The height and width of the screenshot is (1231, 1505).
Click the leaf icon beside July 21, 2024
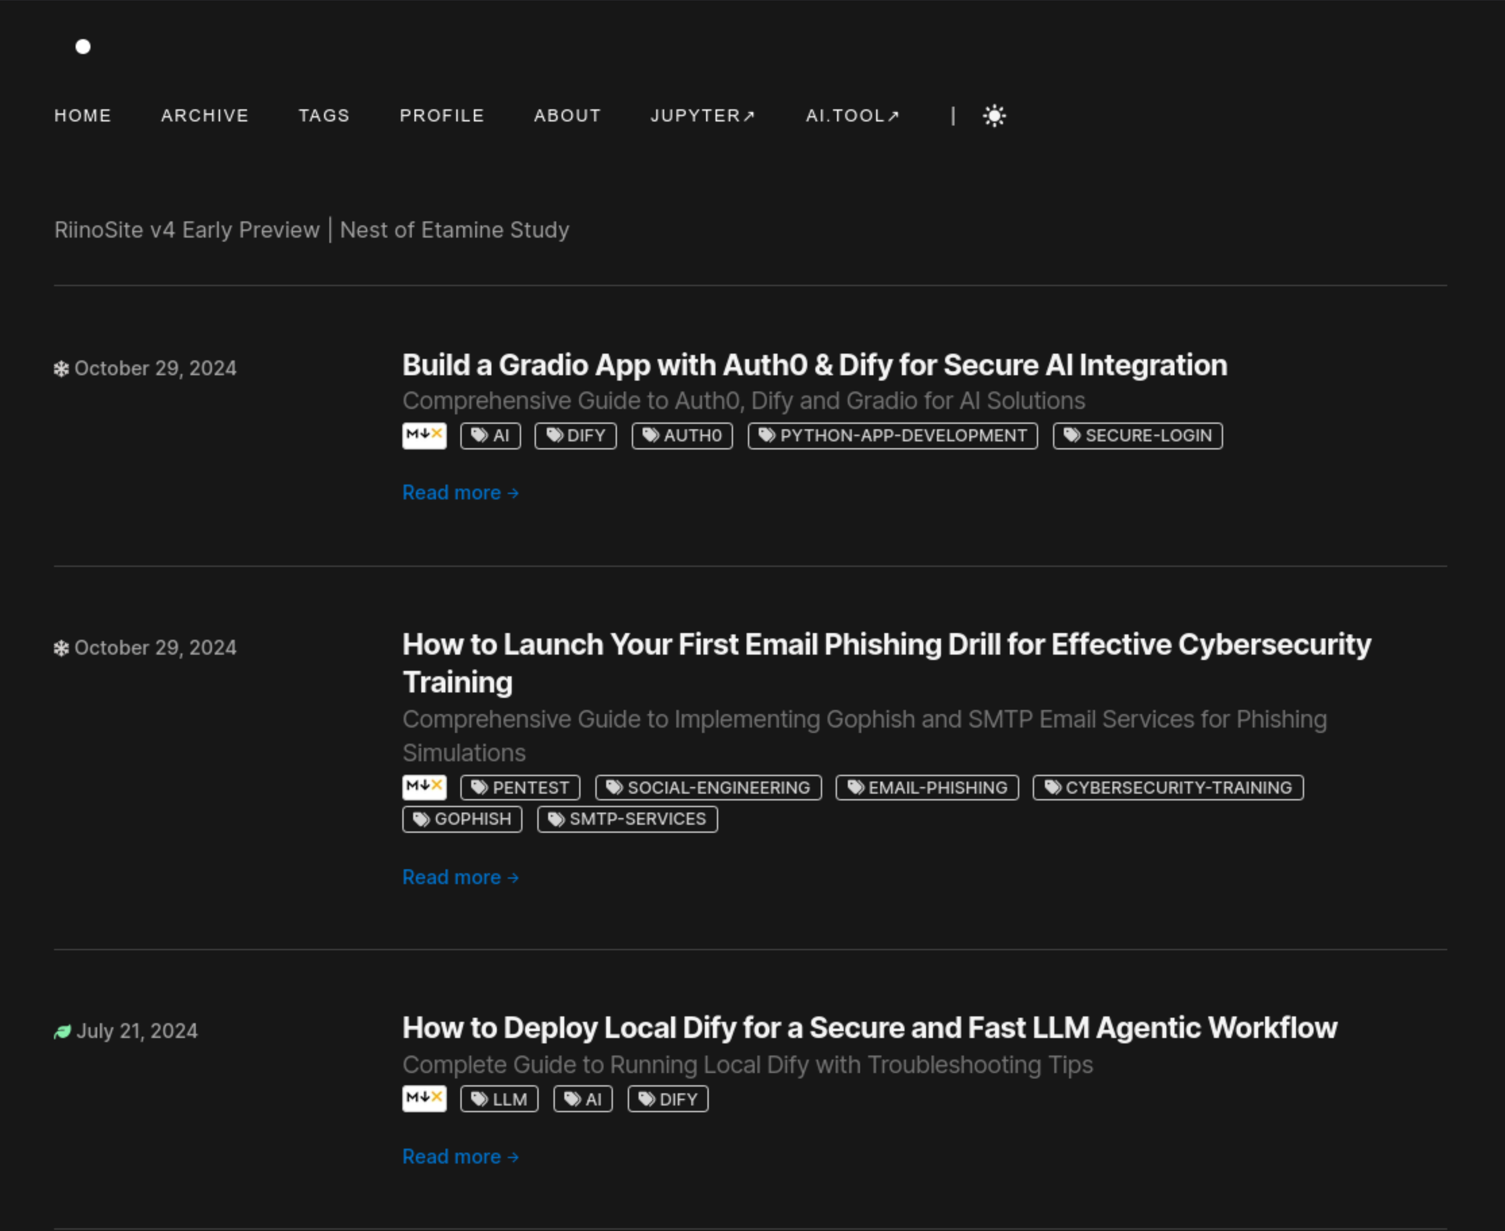(x=61, y=1030)
